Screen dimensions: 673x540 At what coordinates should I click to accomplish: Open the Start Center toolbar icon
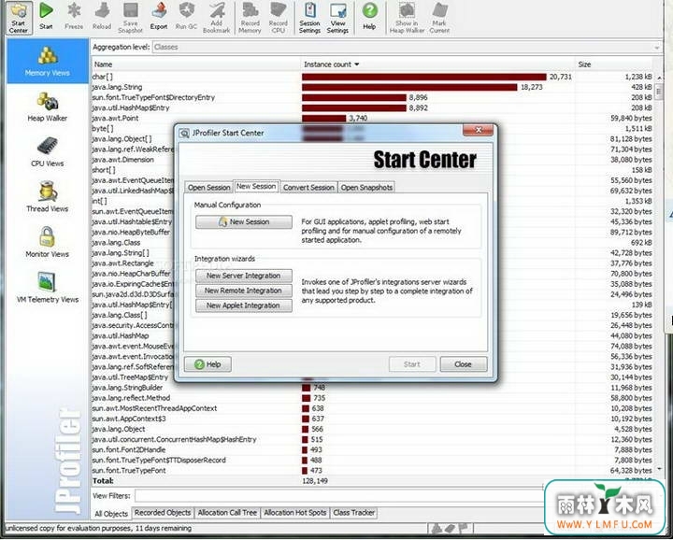click(x=19, y=18)
